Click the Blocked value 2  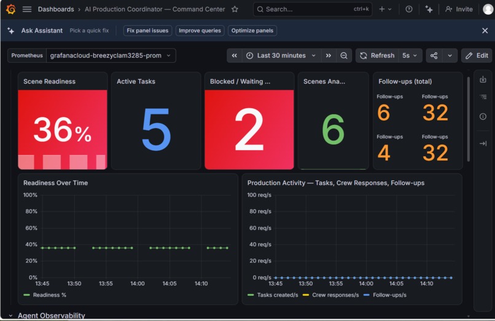coord(249,129)
